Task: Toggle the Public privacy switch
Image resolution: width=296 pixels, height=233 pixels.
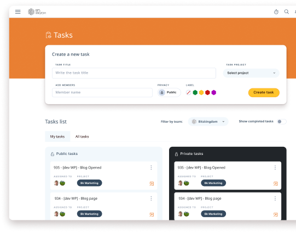Action: tap(169, 92)
